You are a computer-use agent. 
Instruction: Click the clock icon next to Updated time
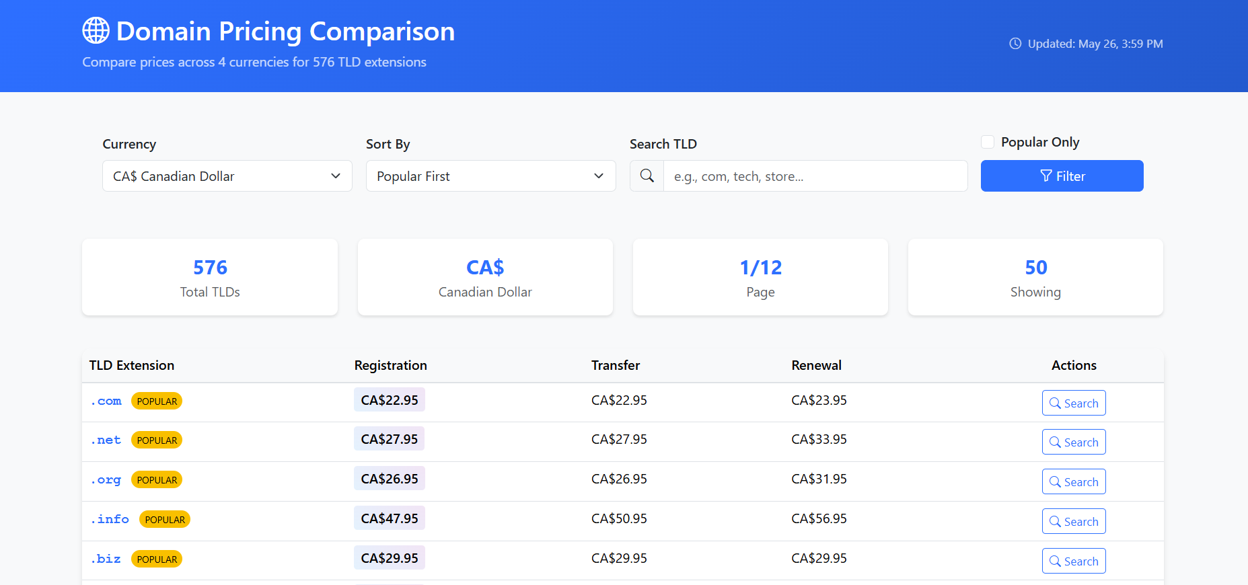click(1015, 44)
